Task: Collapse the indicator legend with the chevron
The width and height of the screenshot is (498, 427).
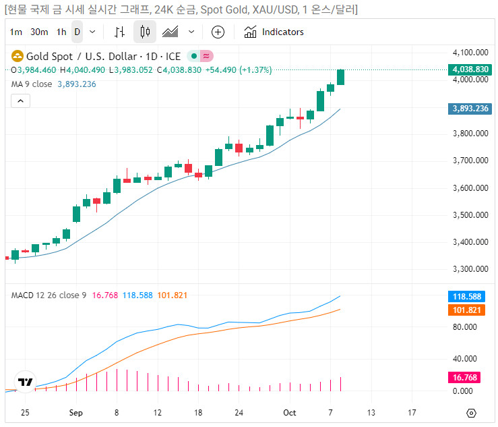Action: 20,101
